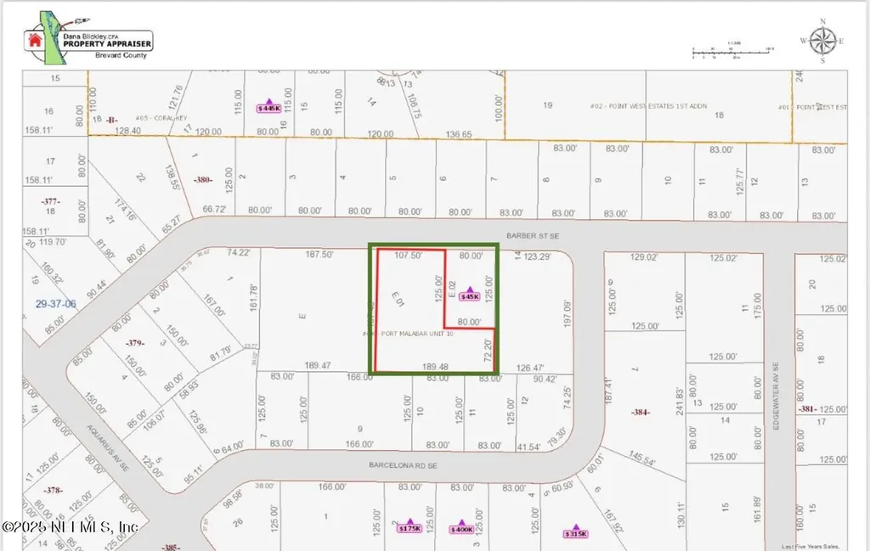Click the 66.72' dimension
870x551 pixels.
214,209
